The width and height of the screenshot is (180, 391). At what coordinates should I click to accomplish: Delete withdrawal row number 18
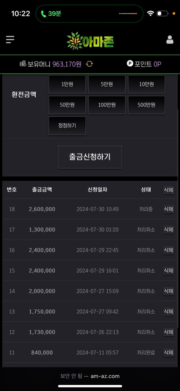(x=169, y=209)
